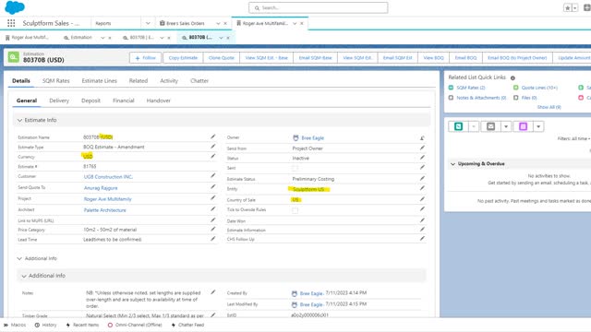Image resolution: width=591 pixels, height=332 pixels.
Task: Open Reports navigation dropdown chevron
Action: pyautogui.click(x=148, y=23)
